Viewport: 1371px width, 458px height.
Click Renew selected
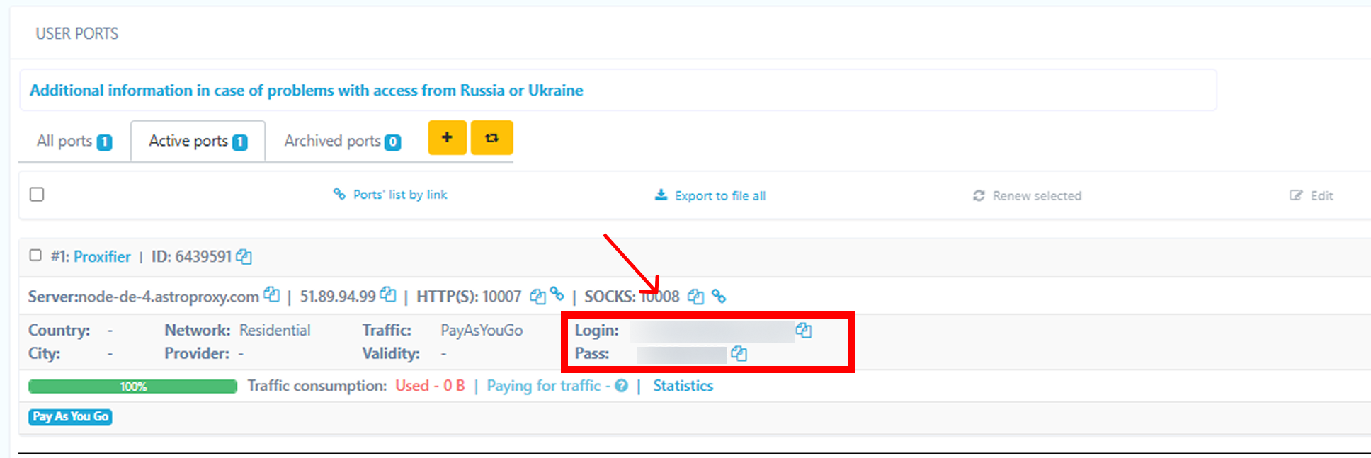pos(1028,195)
